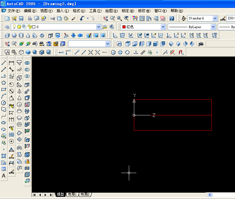Open the 编辑(E) menu
The height and width of the screenshot is (199, 235).
coord(30,11)
